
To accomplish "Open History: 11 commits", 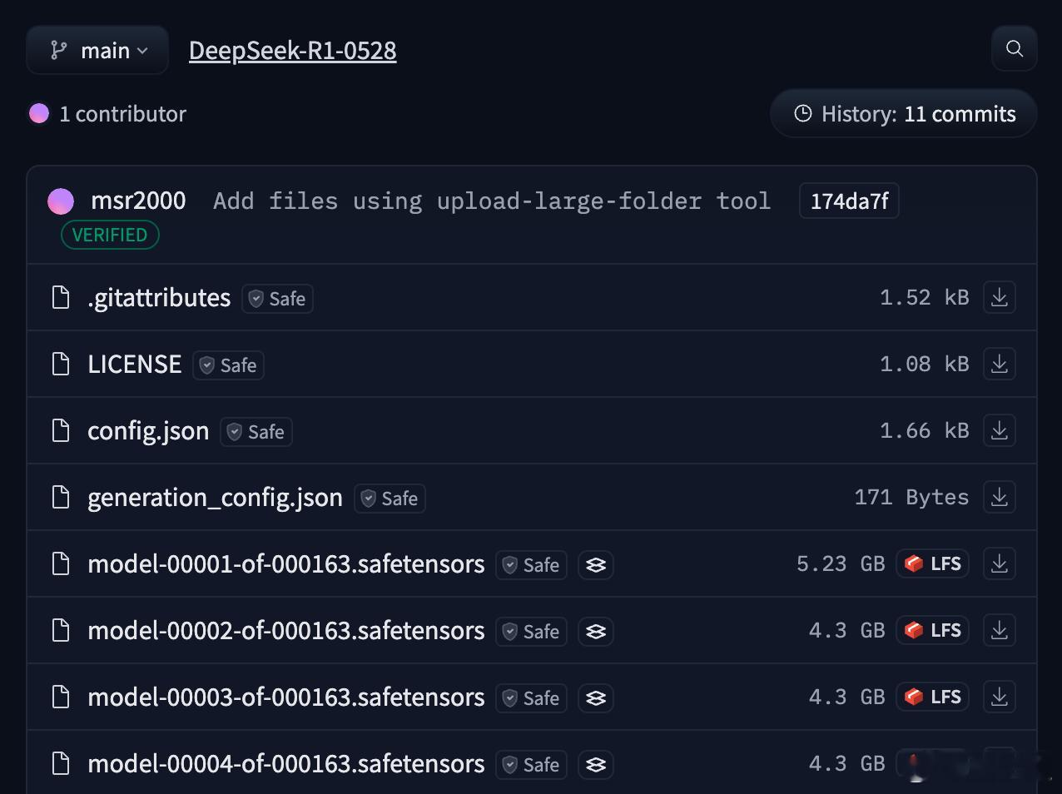I will click(x=903, y=113).
